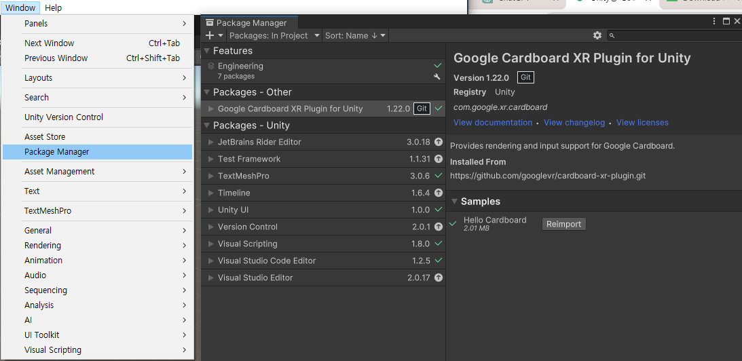Expand the Google Cardboard XR Plugin row
Screen dimensions: 742x361
(x=211, y=109)
